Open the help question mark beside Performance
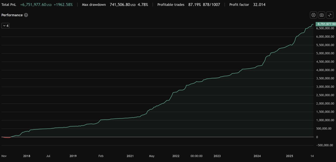 pos(26,15)
